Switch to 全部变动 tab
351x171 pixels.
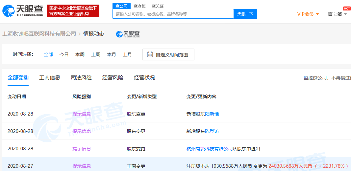point(18,78)
